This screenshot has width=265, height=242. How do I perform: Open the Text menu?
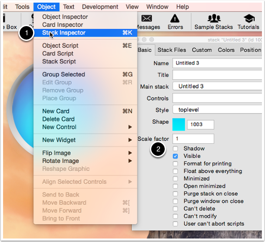pos(68,7)
